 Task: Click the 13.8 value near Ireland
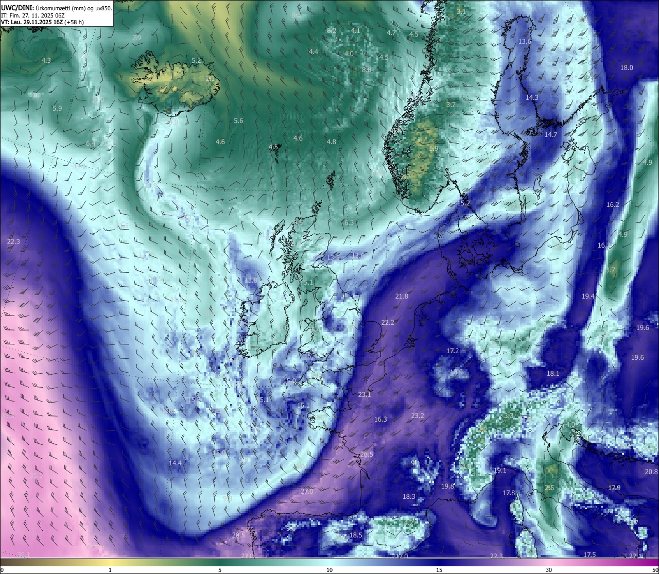[251, 281]
